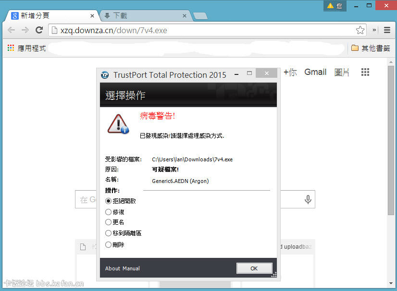Confirm the action with OK

[x=254, y=268]
